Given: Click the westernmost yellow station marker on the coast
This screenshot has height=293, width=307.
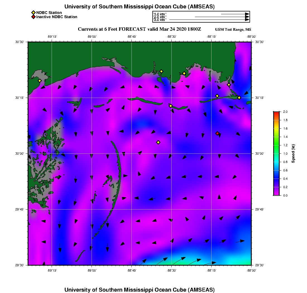Looking at the screenshot, I should click(40, 81).
